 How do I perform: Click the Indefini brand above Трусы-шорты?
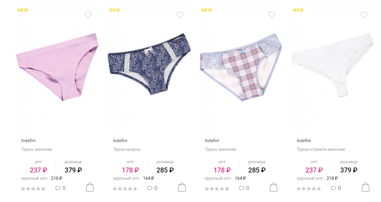[x=120, y=141]
